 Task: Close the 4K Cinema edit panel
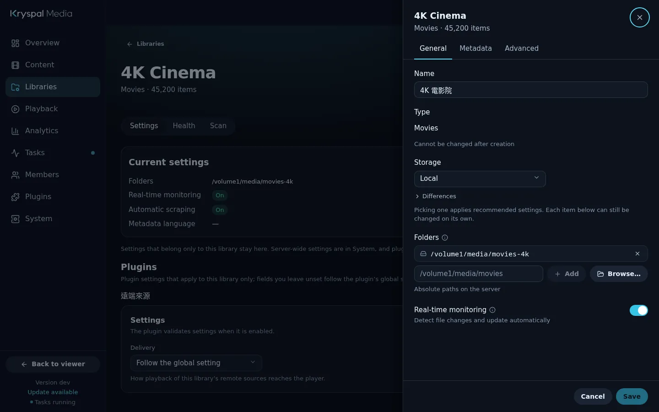coord(639,17)
